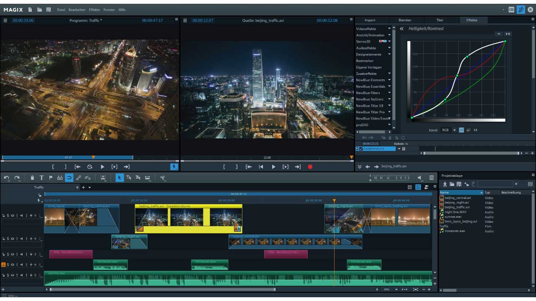Start recording with the red record button
Viewport: 536px width, 301px height.
point(310,166)
